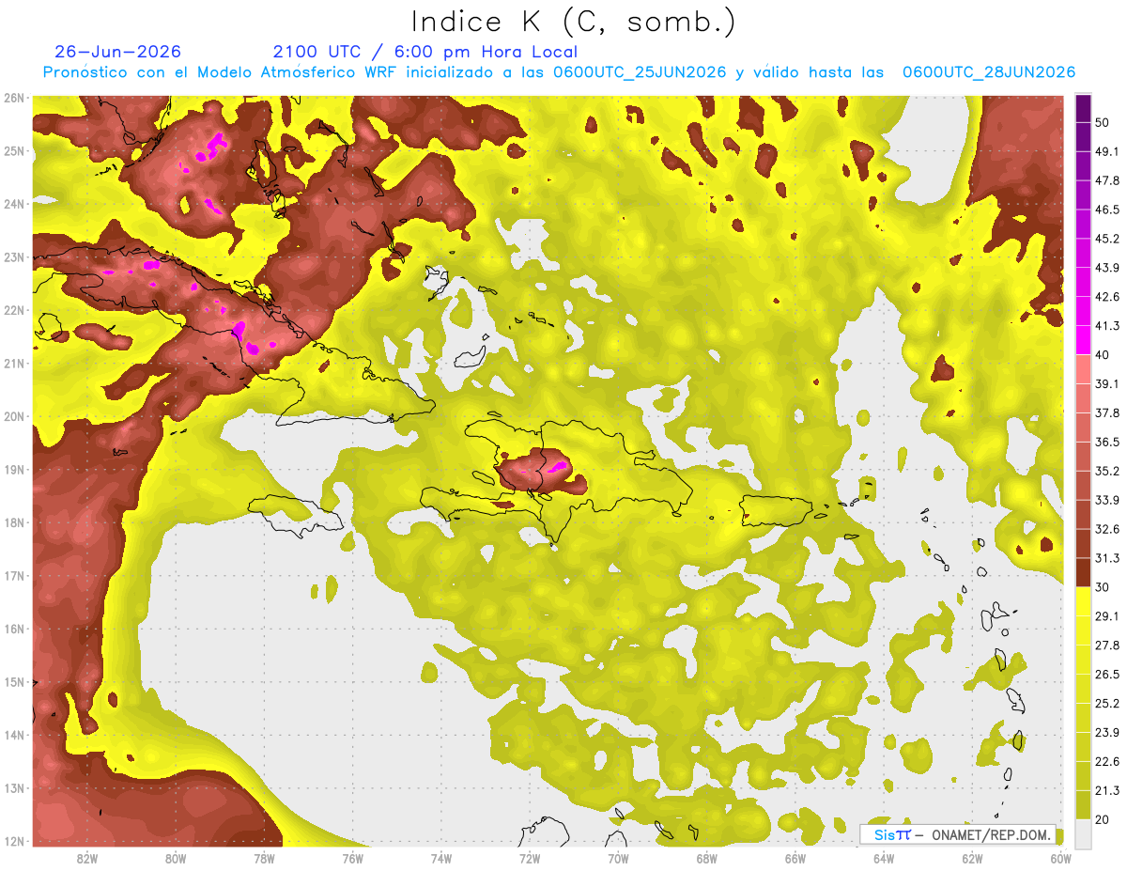Screen dimensions: 1127x871
Task: Click the 76W longitude label
Action: 352,859
